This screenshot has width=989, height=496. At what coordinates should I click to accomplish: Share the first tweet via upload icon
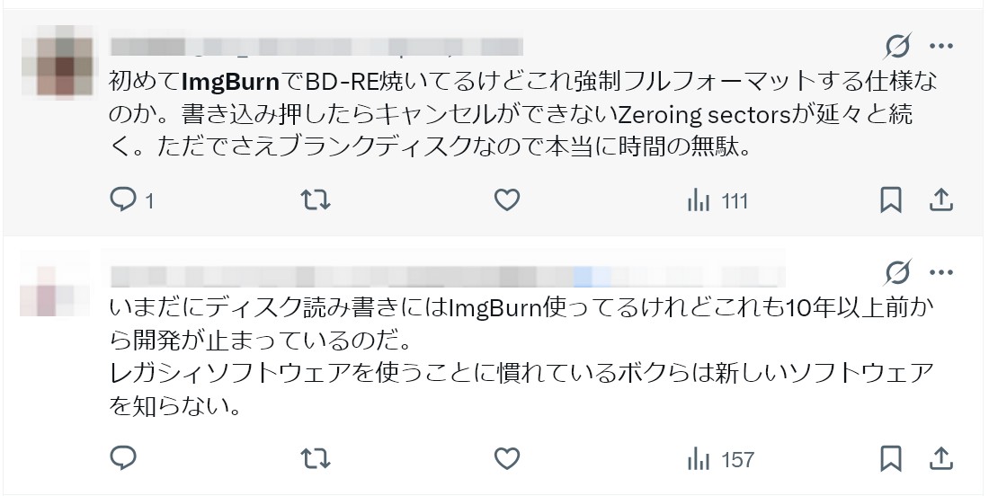click(x=940, y=200)
